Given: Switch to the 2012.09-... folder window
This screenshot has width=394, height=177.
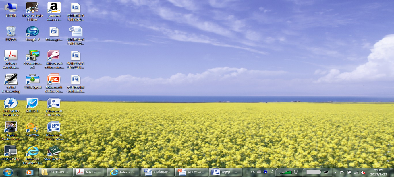Looking at the screenshot, I should 55,172.
